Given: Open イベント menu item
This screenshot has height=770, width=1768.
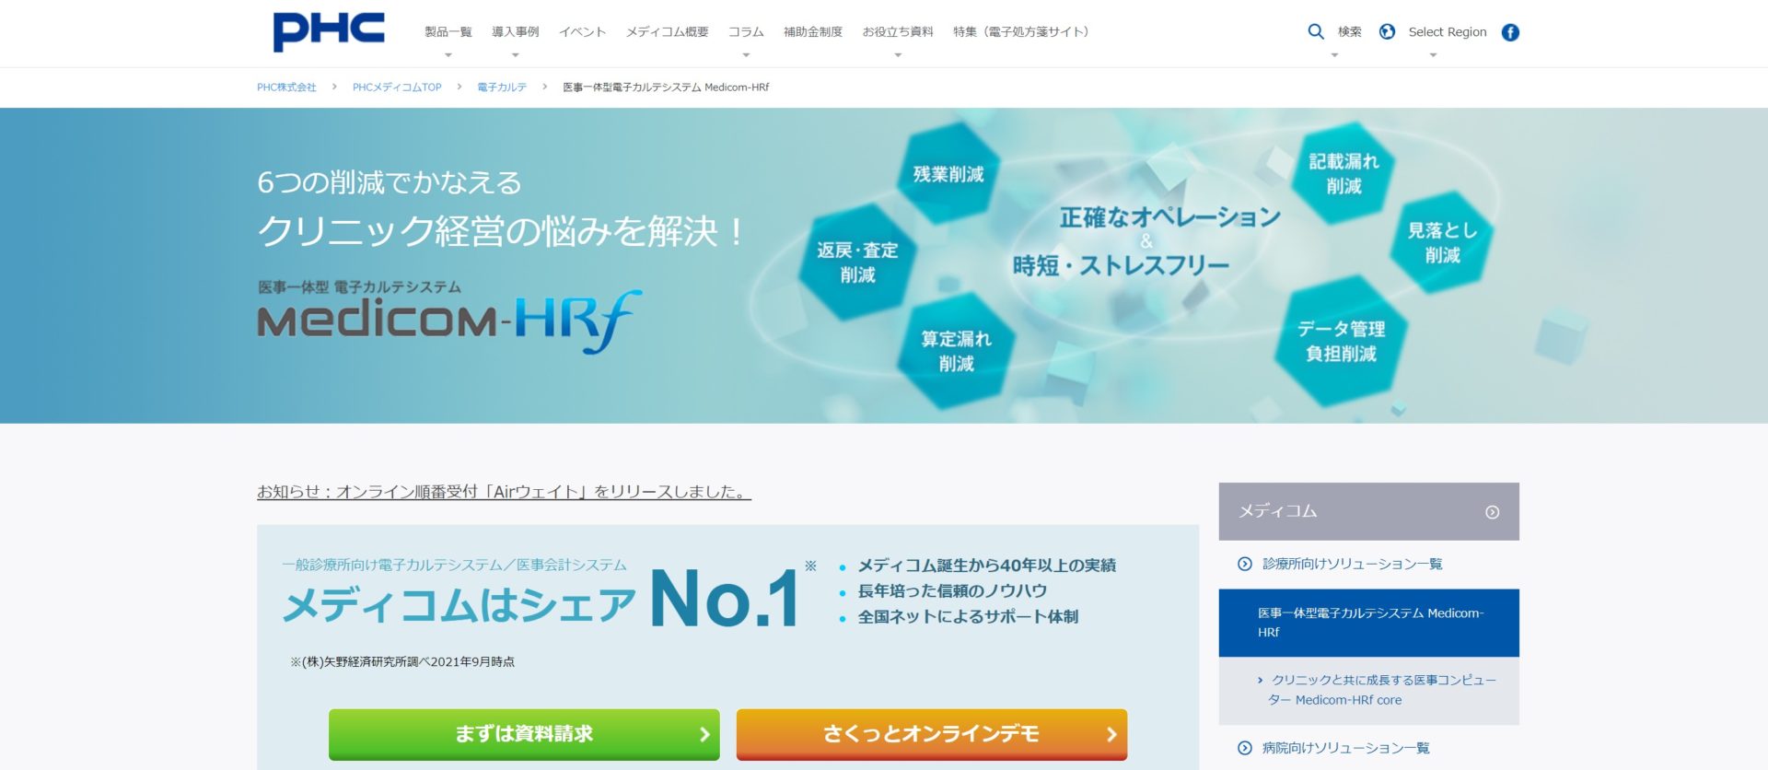Looking at the screenshot, I should point(583,31).
